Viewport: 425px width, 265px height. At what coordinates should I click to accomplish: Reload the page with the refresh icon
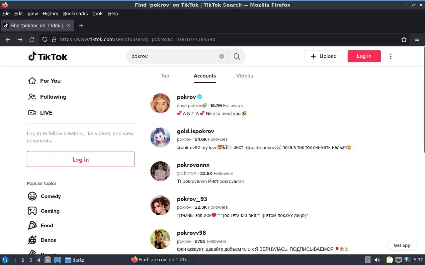pos(32,39)
